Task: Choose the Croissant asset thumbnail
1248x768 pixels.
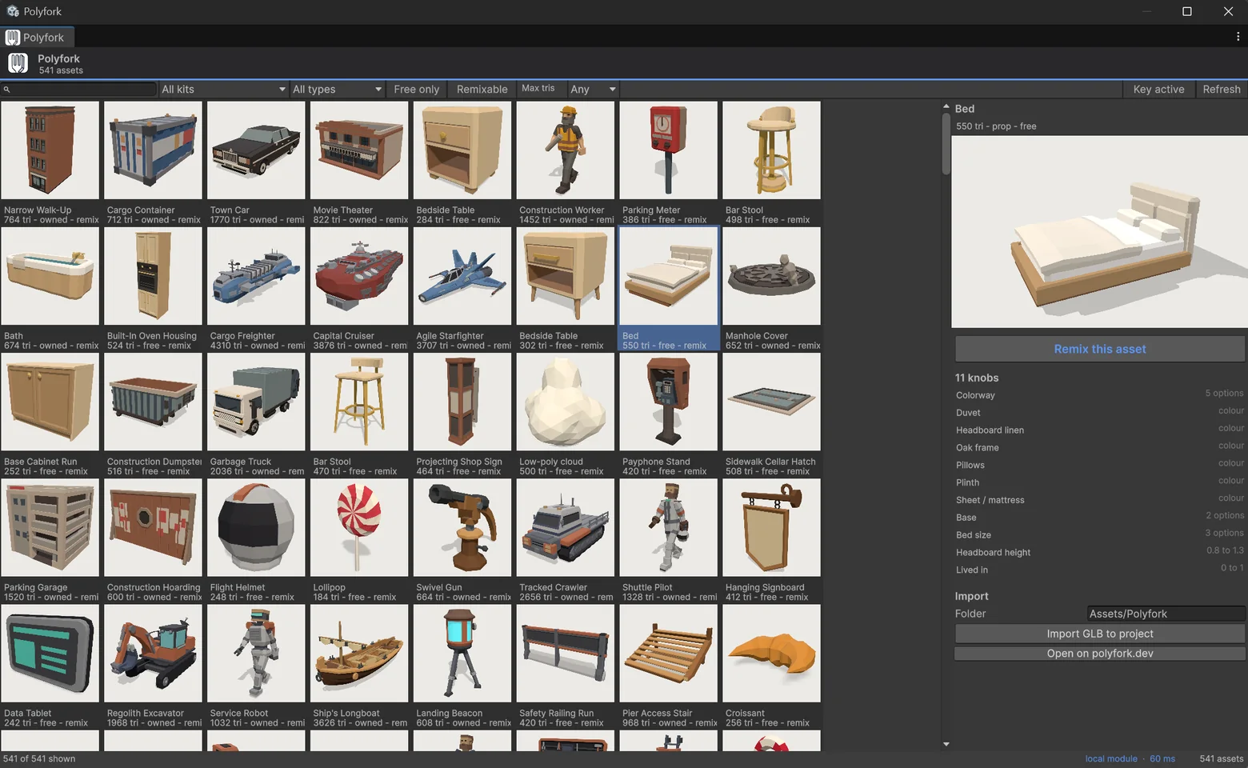Action: [772, 653]
